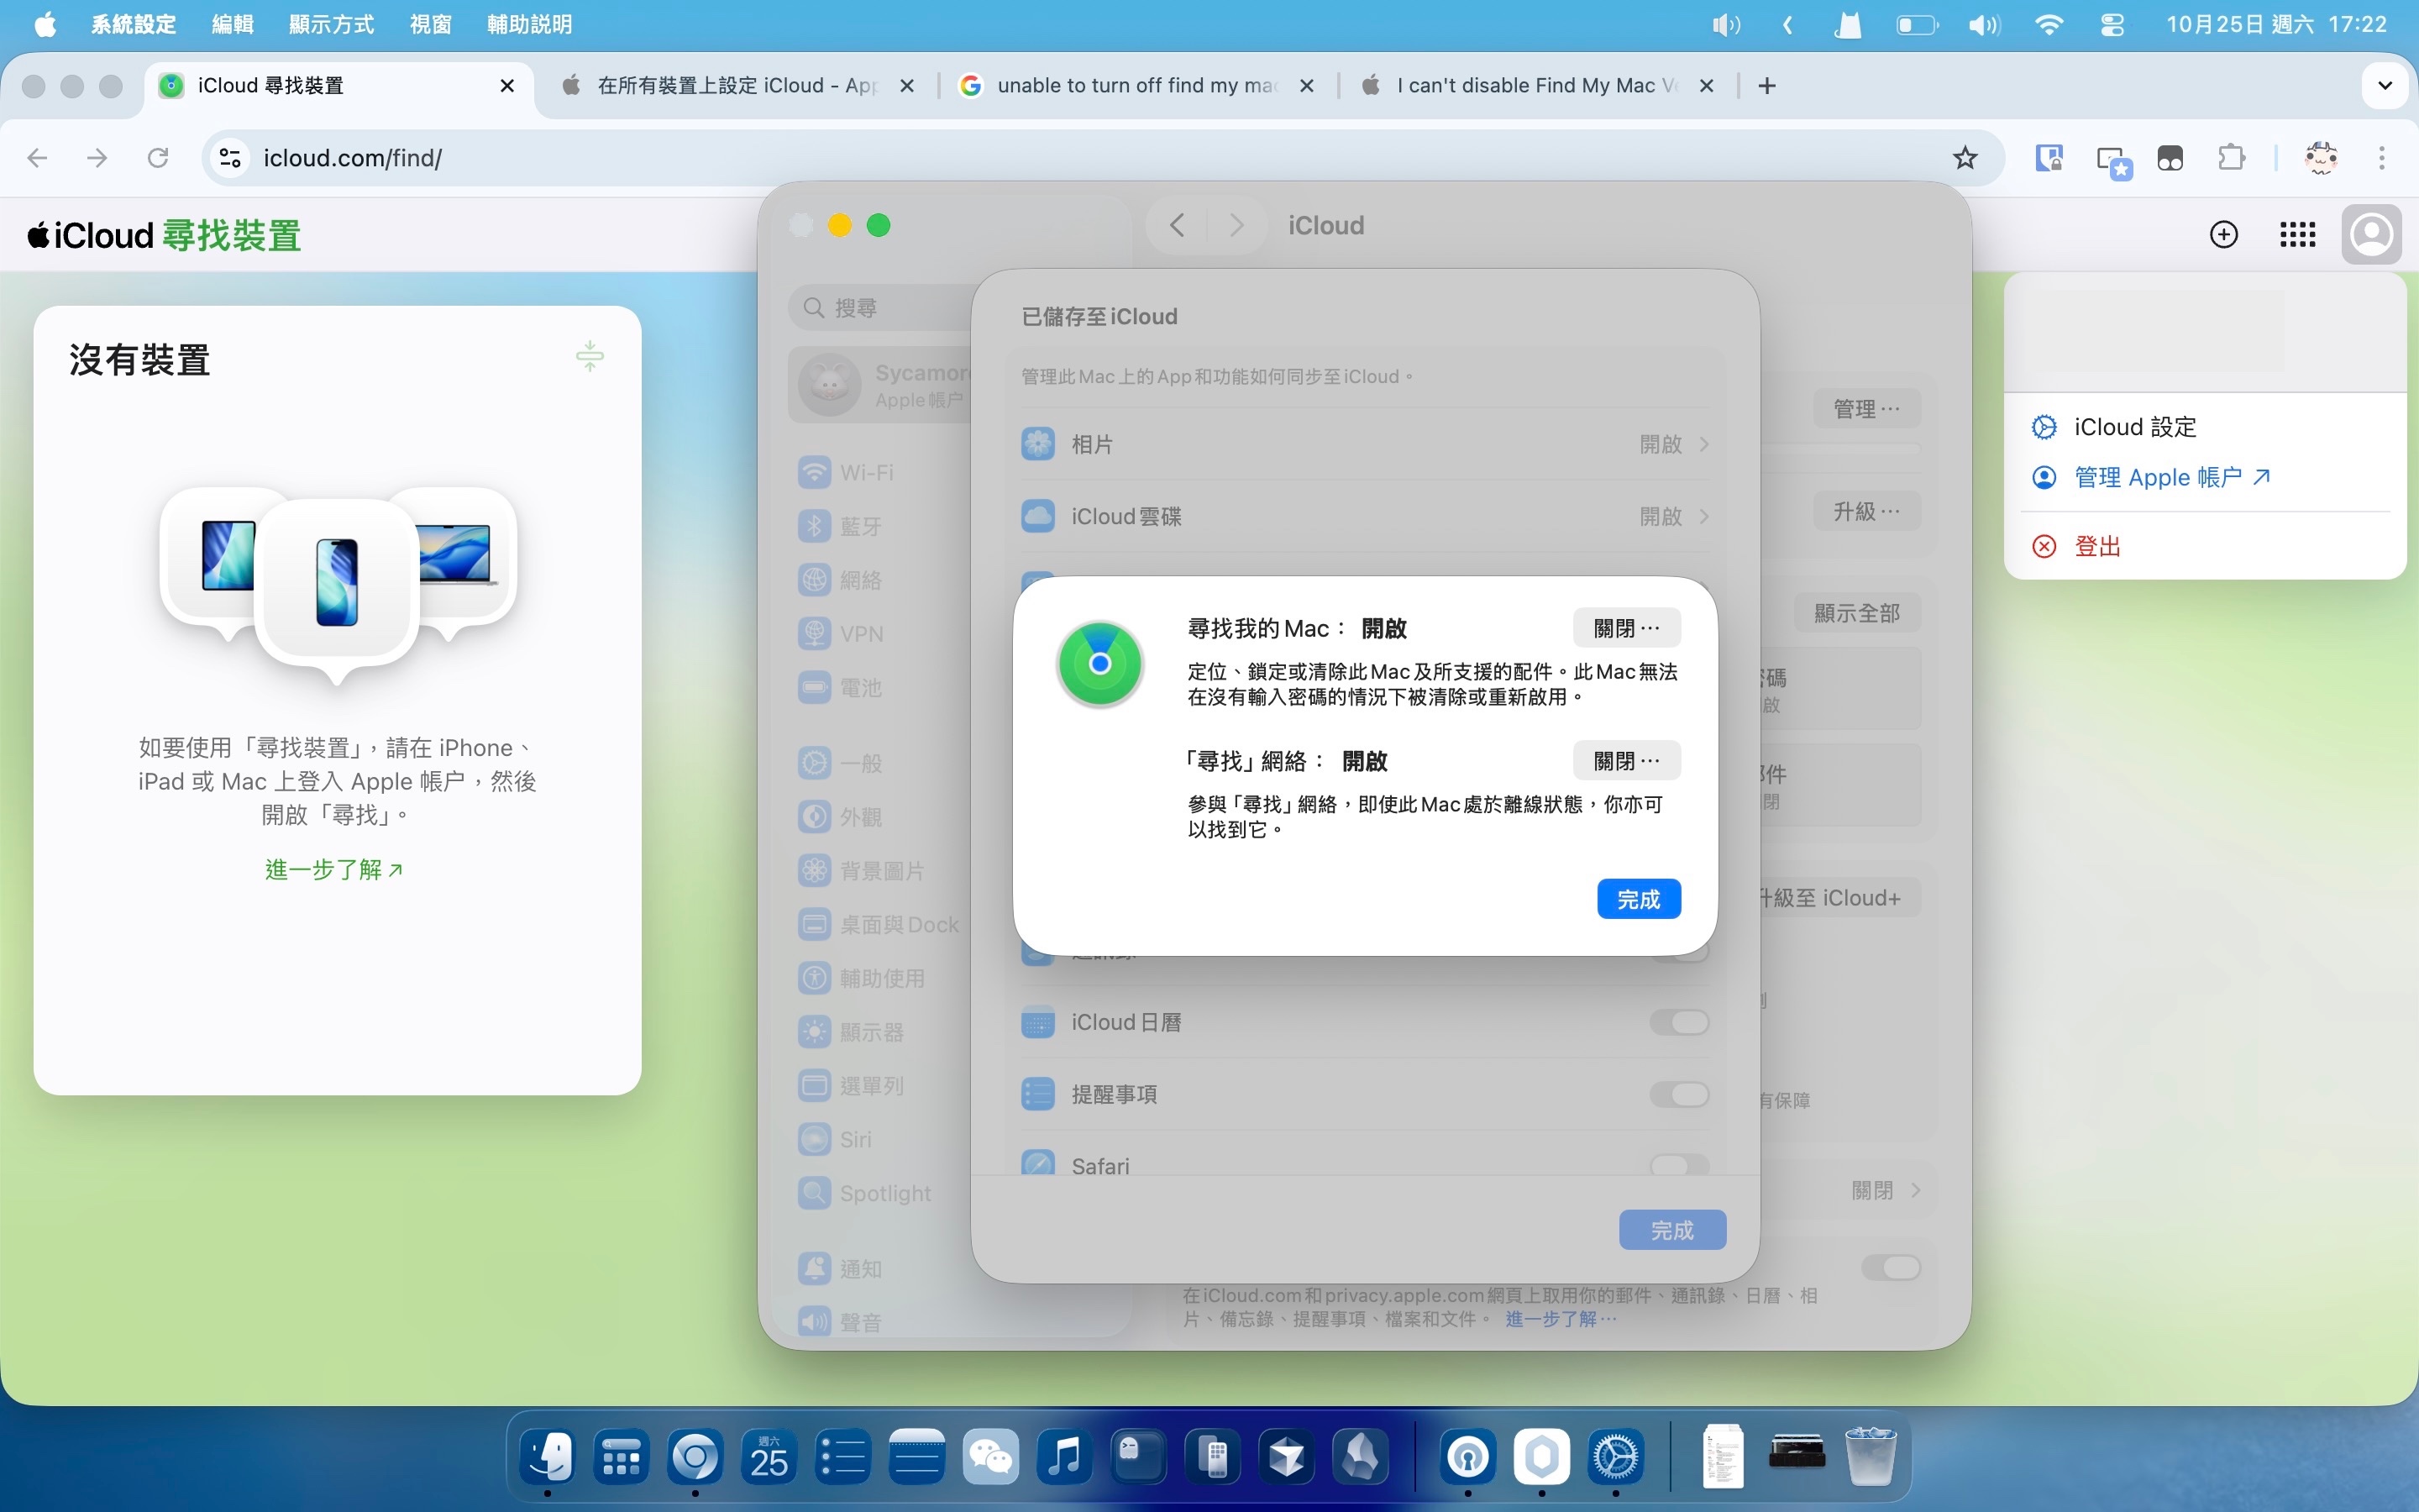
Task: Open the Music app in the Dock
Action: click(1064, 1457)
